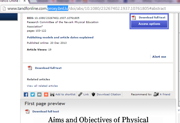Click the floppy disk shortlist icon
180x123 pixels.
coord(52,95)
